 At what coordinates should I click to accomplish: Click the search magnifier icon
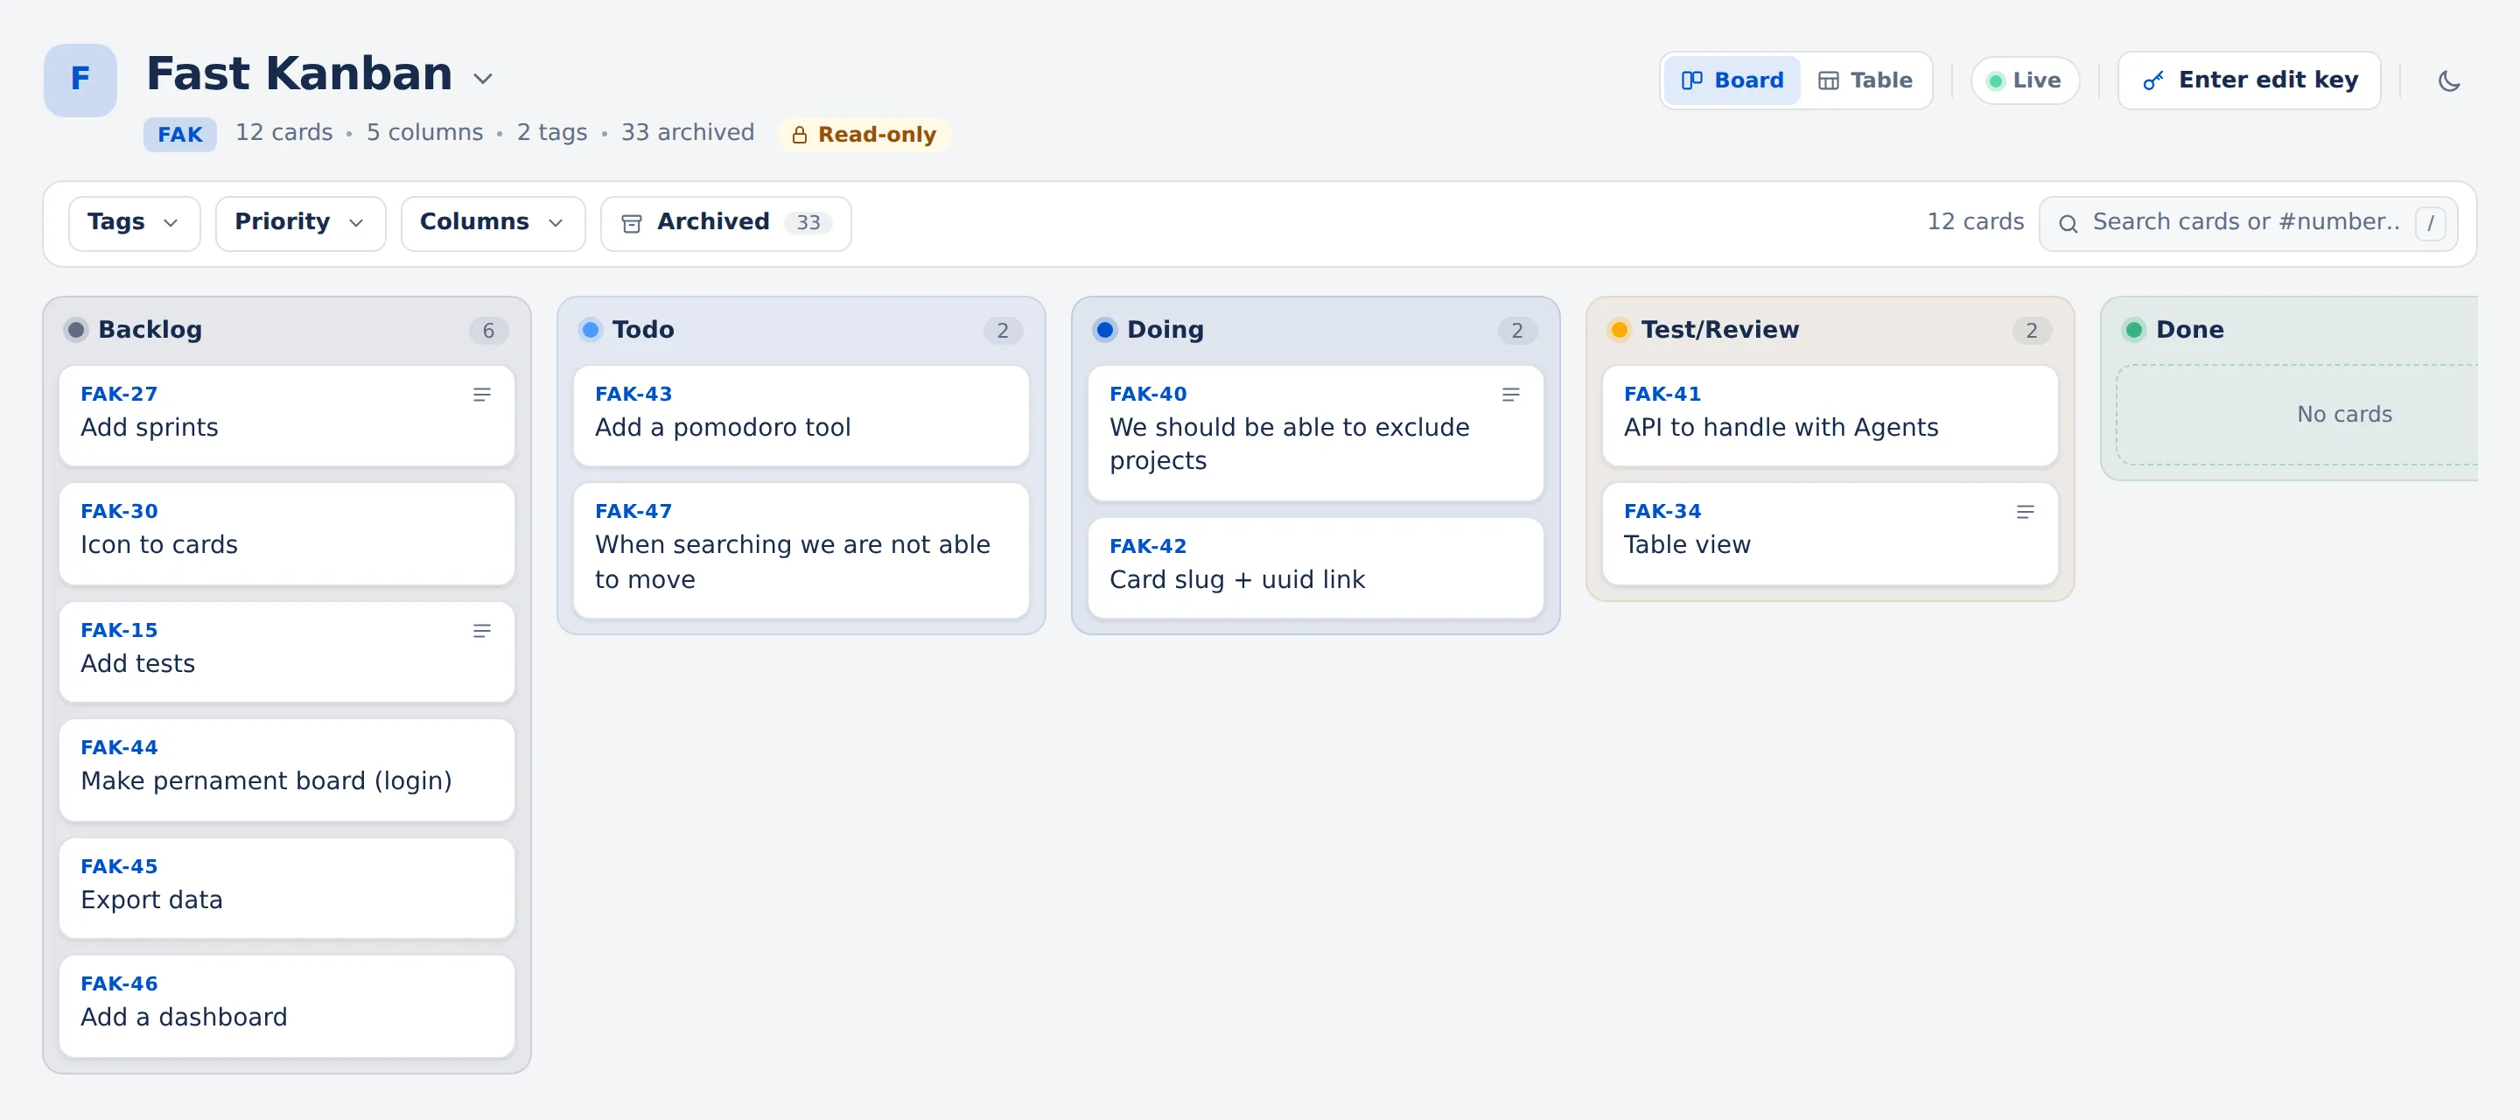click(2068, 224)
